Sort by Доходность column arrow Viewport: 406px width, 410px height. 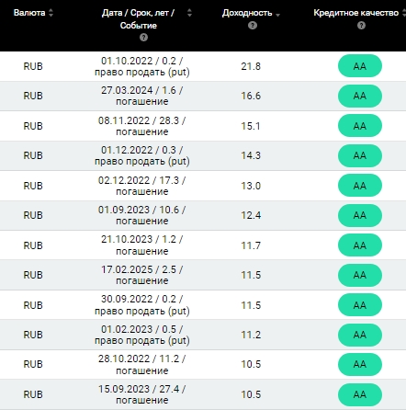[x=277, y=15]
